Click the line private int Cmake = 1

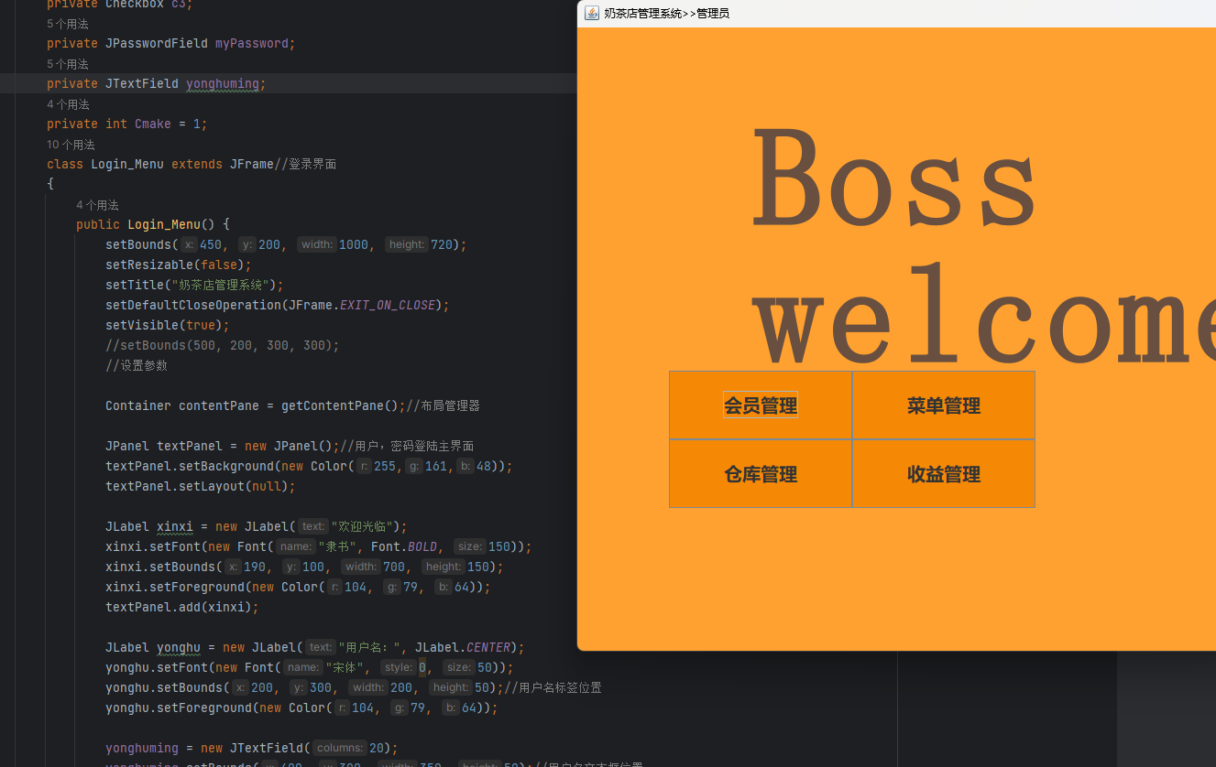(127, 124)
